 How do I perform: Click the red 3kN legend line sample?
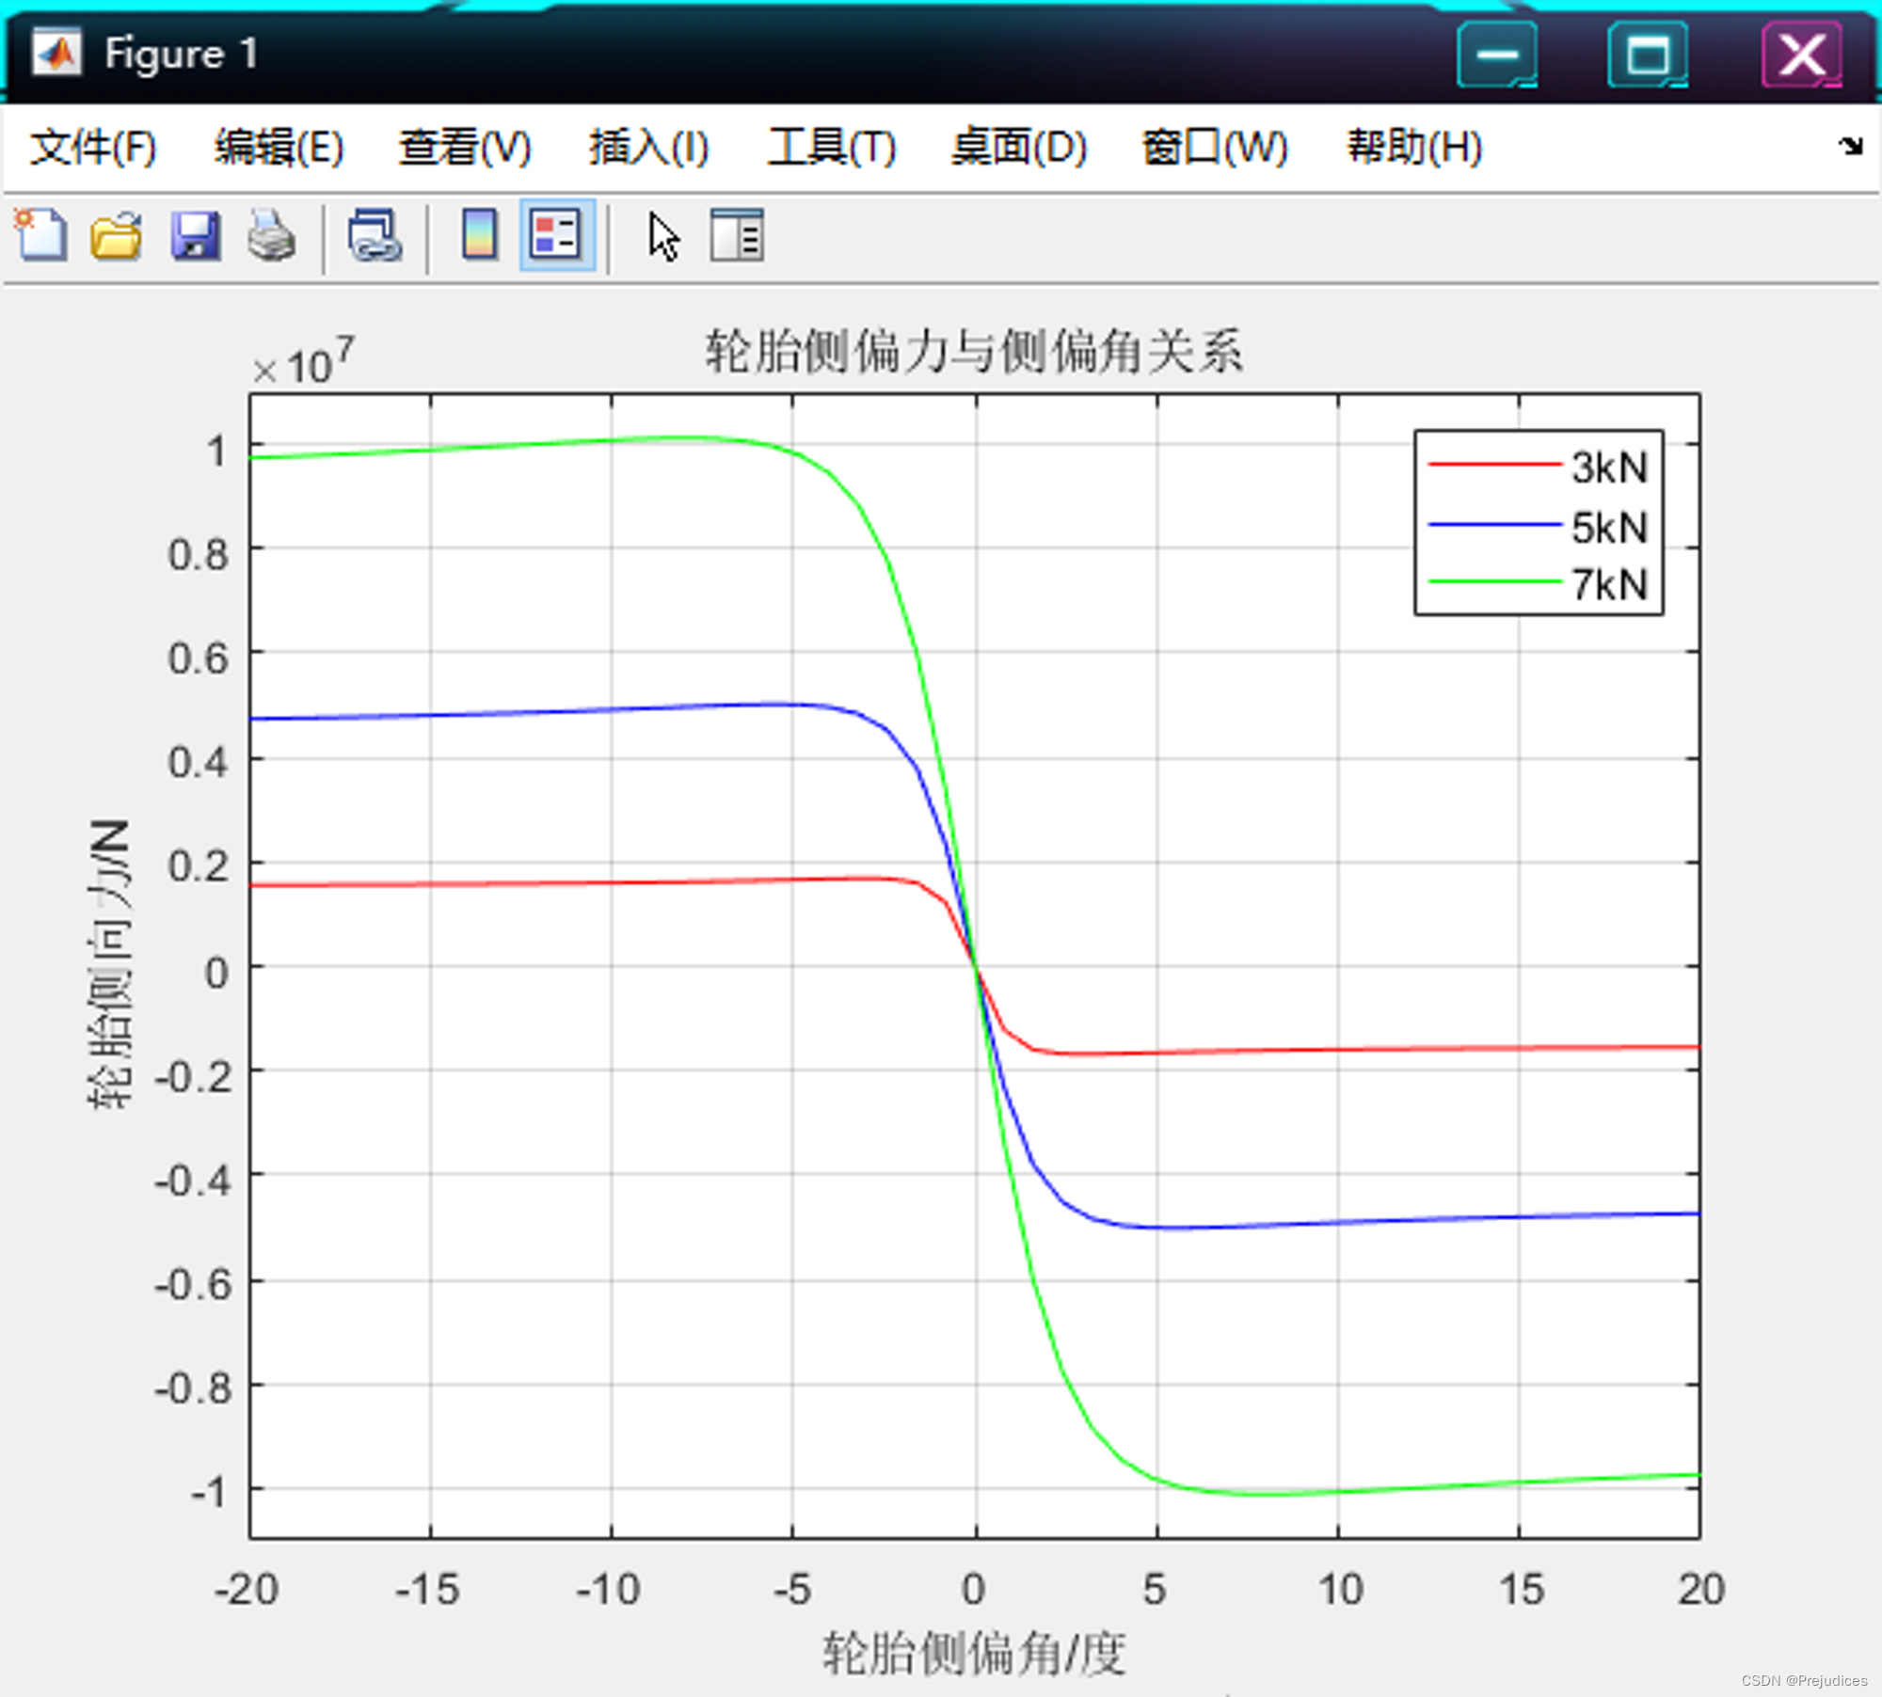tap(1494, 465)
